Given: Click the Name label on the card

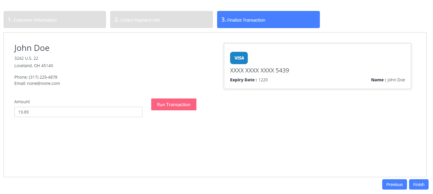Looking at the screenshot, I should (x=378, y=80).
